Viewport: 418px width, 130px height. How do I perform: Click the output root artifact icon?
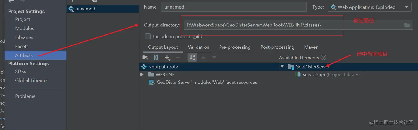(143, 67)
